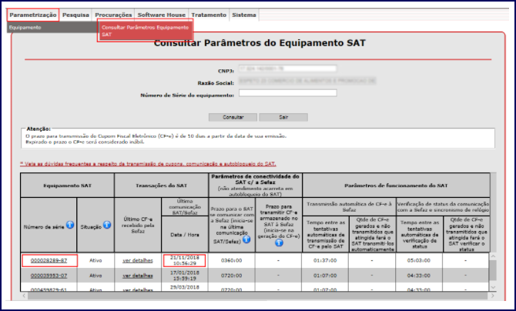Click info icon under Prazo para transmitir CF-e
Viewport: 516px width, 311px height.
click(279, 243)
